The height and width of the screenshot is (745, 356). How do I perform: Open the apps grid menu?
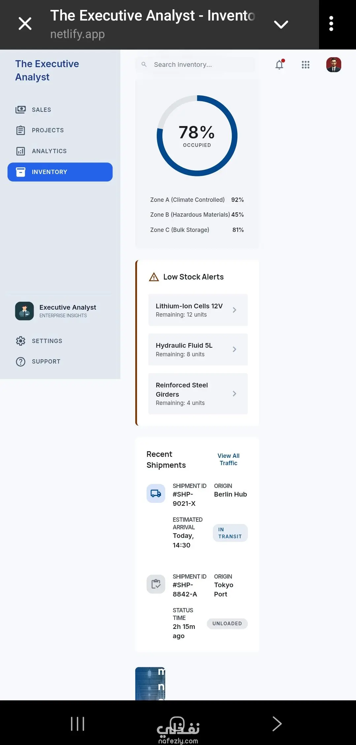pyautogui.click(x=306, y=65)
